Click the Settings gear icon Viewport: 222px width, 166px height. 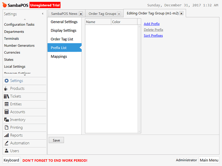pos(6,81)
